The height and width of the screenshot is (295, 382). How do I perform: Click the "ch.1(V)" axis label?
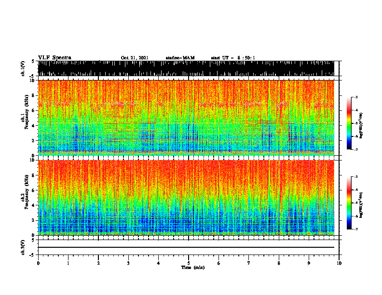[x=23, y=68]
